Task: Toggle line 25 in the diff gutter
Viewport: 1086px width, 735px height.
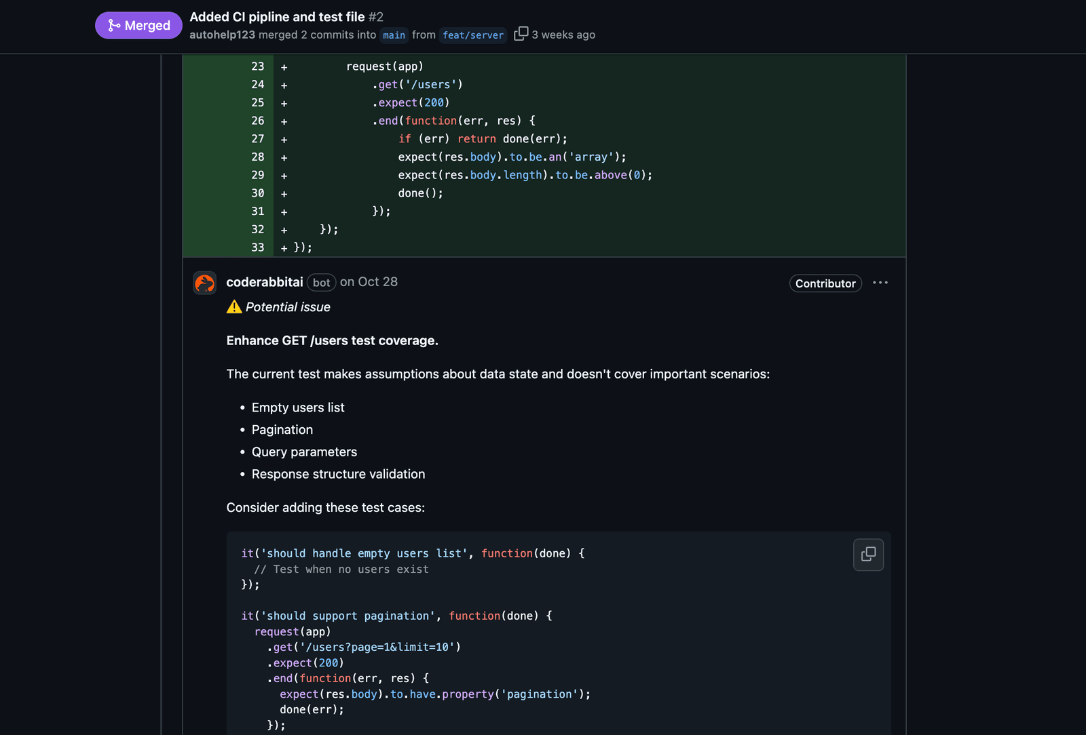Action: (257, 102)
